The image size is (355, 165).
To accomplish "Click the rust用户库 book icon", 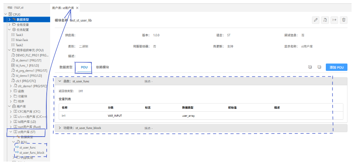I will [x=15, y=127].
